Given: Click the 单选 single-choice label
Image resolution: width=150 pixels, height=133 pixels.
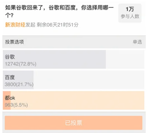Looking at the screenshot, I should click(137, 42).
